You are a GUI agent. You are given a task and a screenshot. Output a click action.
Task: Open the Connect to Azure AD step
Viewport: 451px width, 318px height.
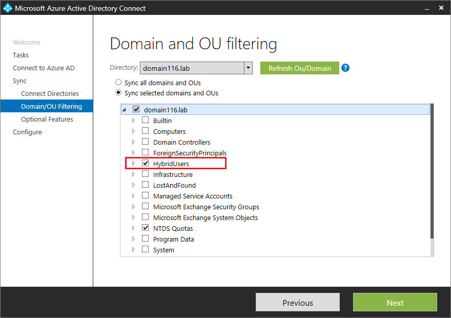point(44,68)
